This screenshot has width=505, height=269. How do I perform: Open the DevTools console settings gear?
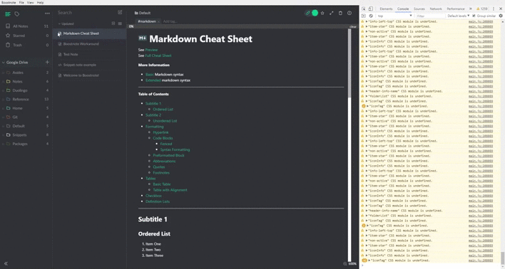[501, 16]
